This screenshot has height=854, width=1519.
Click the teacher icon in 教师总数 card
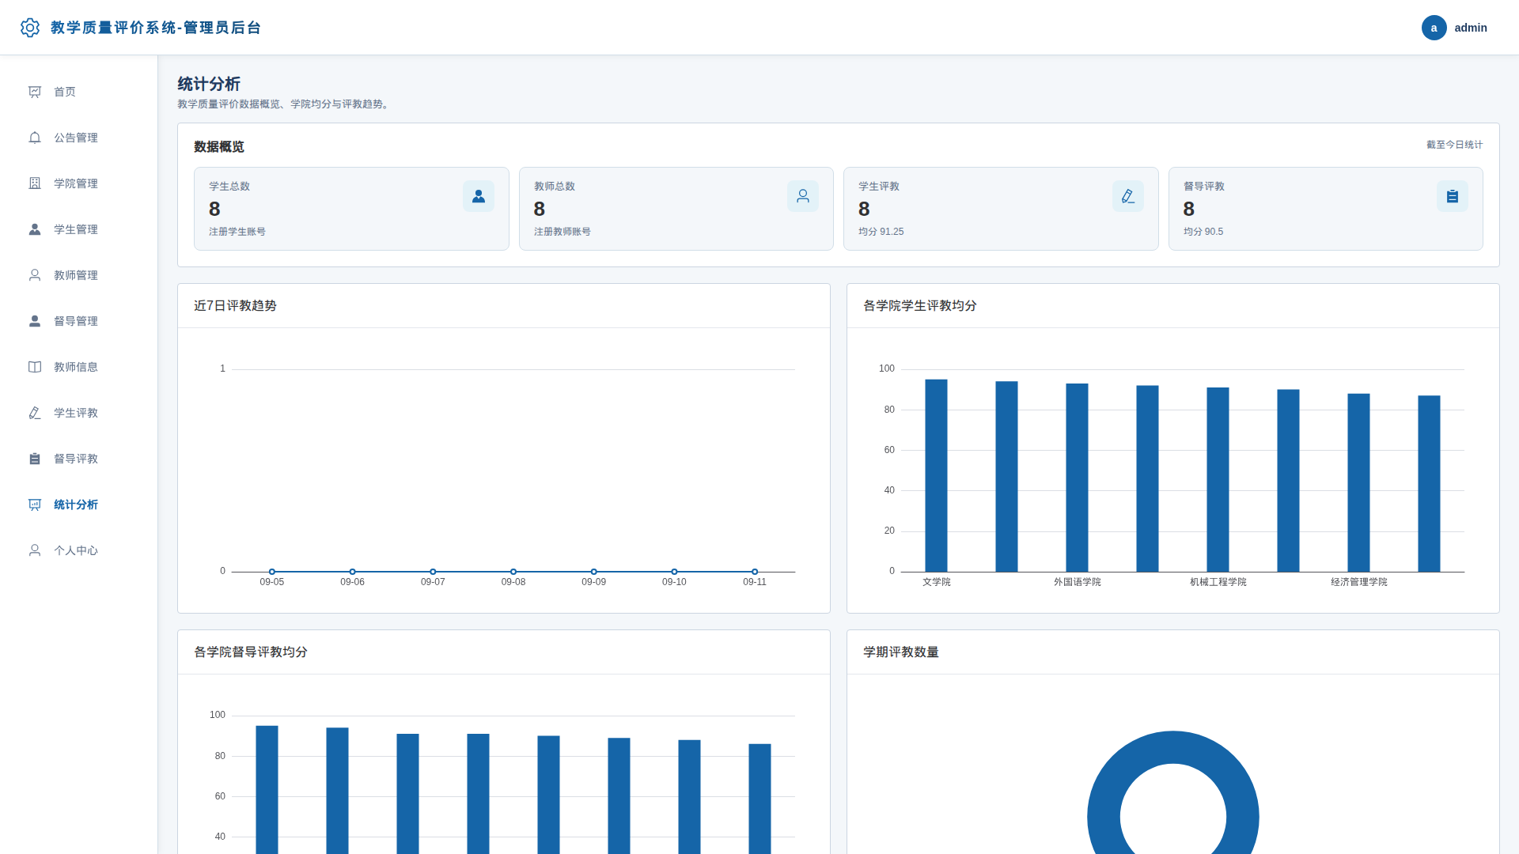pos(803,196)
